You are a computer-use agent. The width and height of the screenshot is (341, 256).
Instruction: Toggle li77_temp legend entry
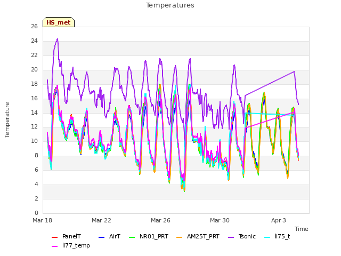click(71, 245)
